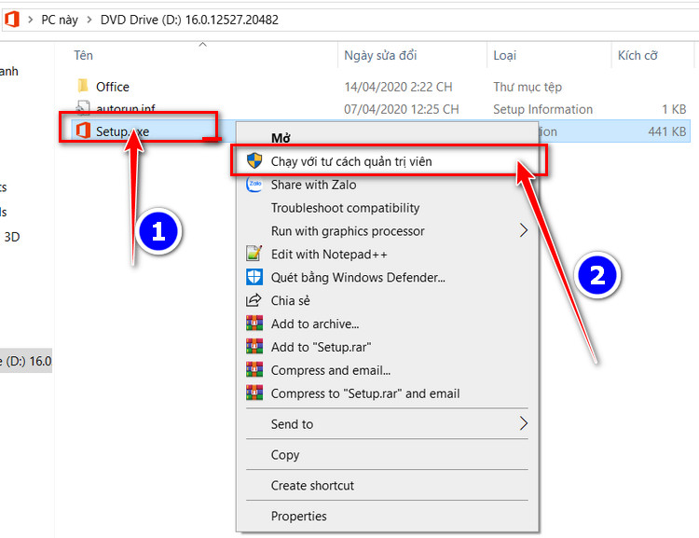This screenshot has width=699, height=538.
Task: Click the Windows Defender shield icon
Action: click(254, 277)
